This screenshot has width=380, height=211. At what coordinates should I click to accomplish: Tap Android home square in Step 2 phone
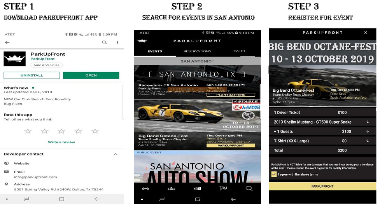pyautogui.click(x=198, y=199)
